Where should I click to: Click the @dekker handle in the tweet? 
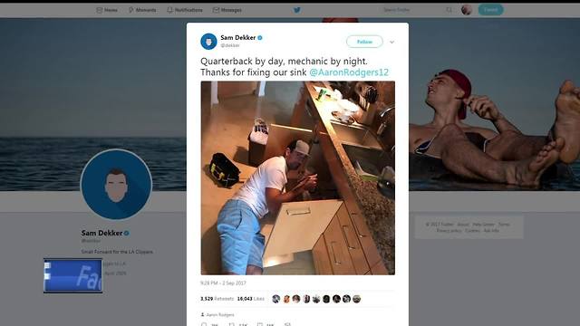coord(230,45)
